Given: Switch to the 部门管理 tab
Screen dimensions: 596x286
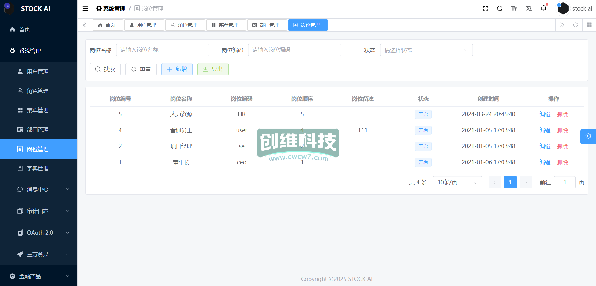Looking at the screenshot, I should [266, 25].
